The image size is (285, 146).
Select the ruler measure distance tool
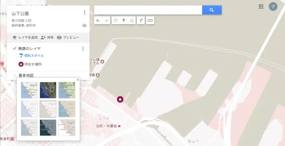[150, 21]
